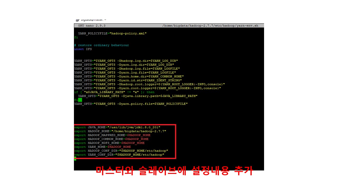This screenshot has width=338, height=190.
Task: Click the PuTTY icon in the title bar
Action: point(77,20)
